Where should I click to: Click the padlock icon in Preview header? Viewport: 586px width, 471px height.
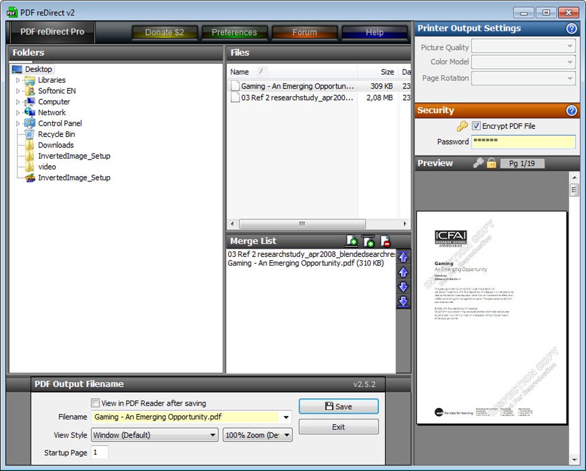pyautogui.click(x=491, y=163)
